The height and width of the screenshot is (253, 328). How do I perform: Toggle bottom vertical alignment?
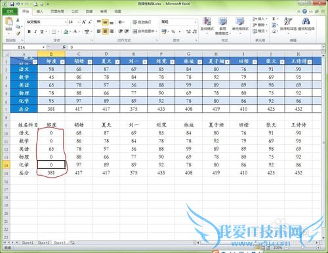[x=112, y=22]
